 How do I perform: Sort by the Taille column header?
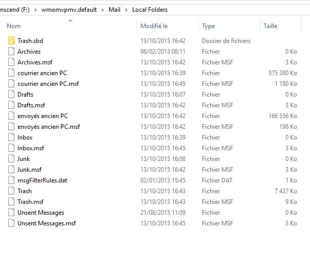point(270,26)
